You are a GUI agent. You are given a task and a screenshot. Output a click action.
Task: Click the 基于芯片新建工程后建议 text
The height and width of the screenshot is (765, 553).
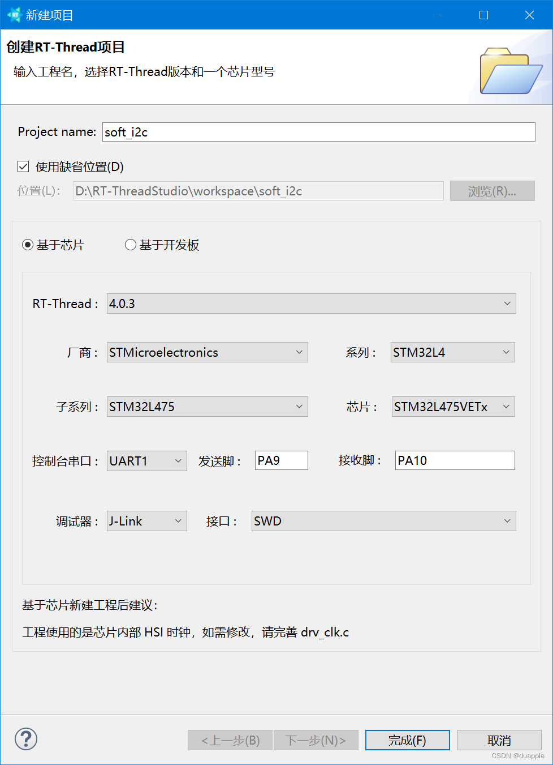(90, 605)
